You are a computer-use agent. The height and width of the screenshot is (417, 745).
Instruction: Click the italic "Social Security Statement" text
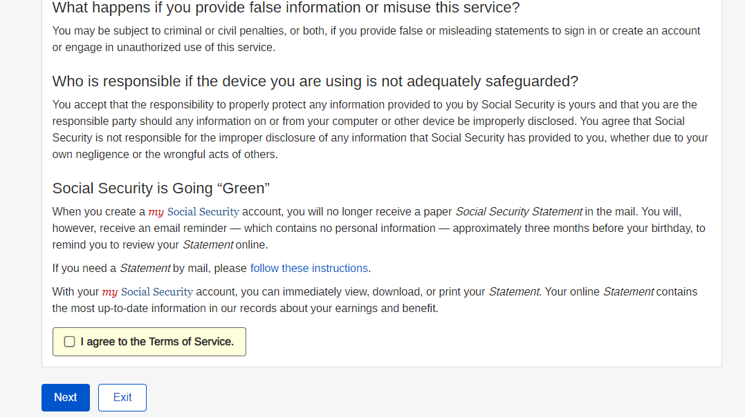click(519, 212)
